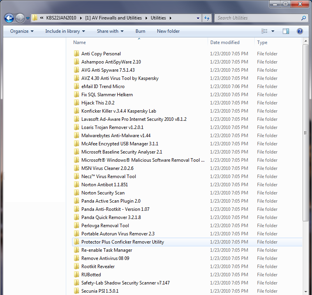Select the Ashampoo AntiSpyWare 2.10 folder icon
This screenshot has width=312, height=295.
(76, 62)
